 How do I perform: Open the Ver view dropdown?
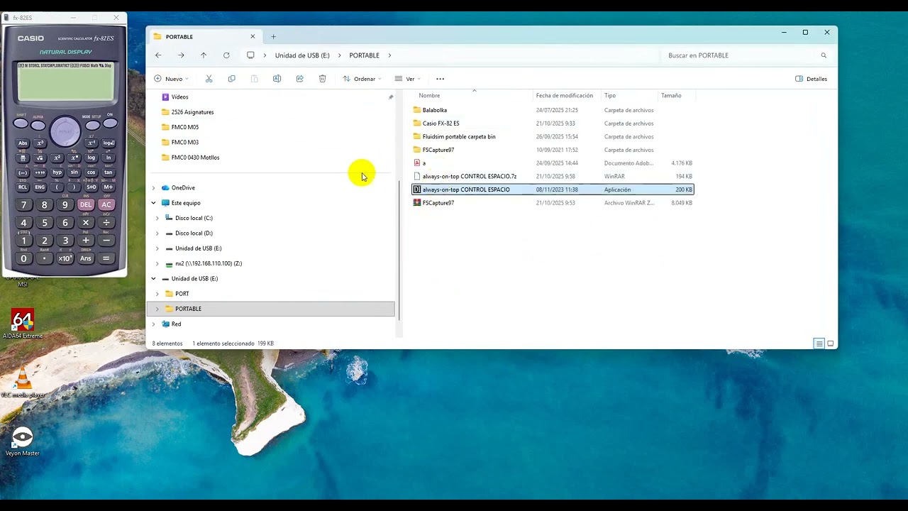point(408,79)
